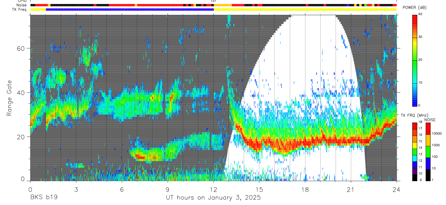446x205 pixels.
Task: Click the POWER (dB) color bar
Action: (415, 60)
